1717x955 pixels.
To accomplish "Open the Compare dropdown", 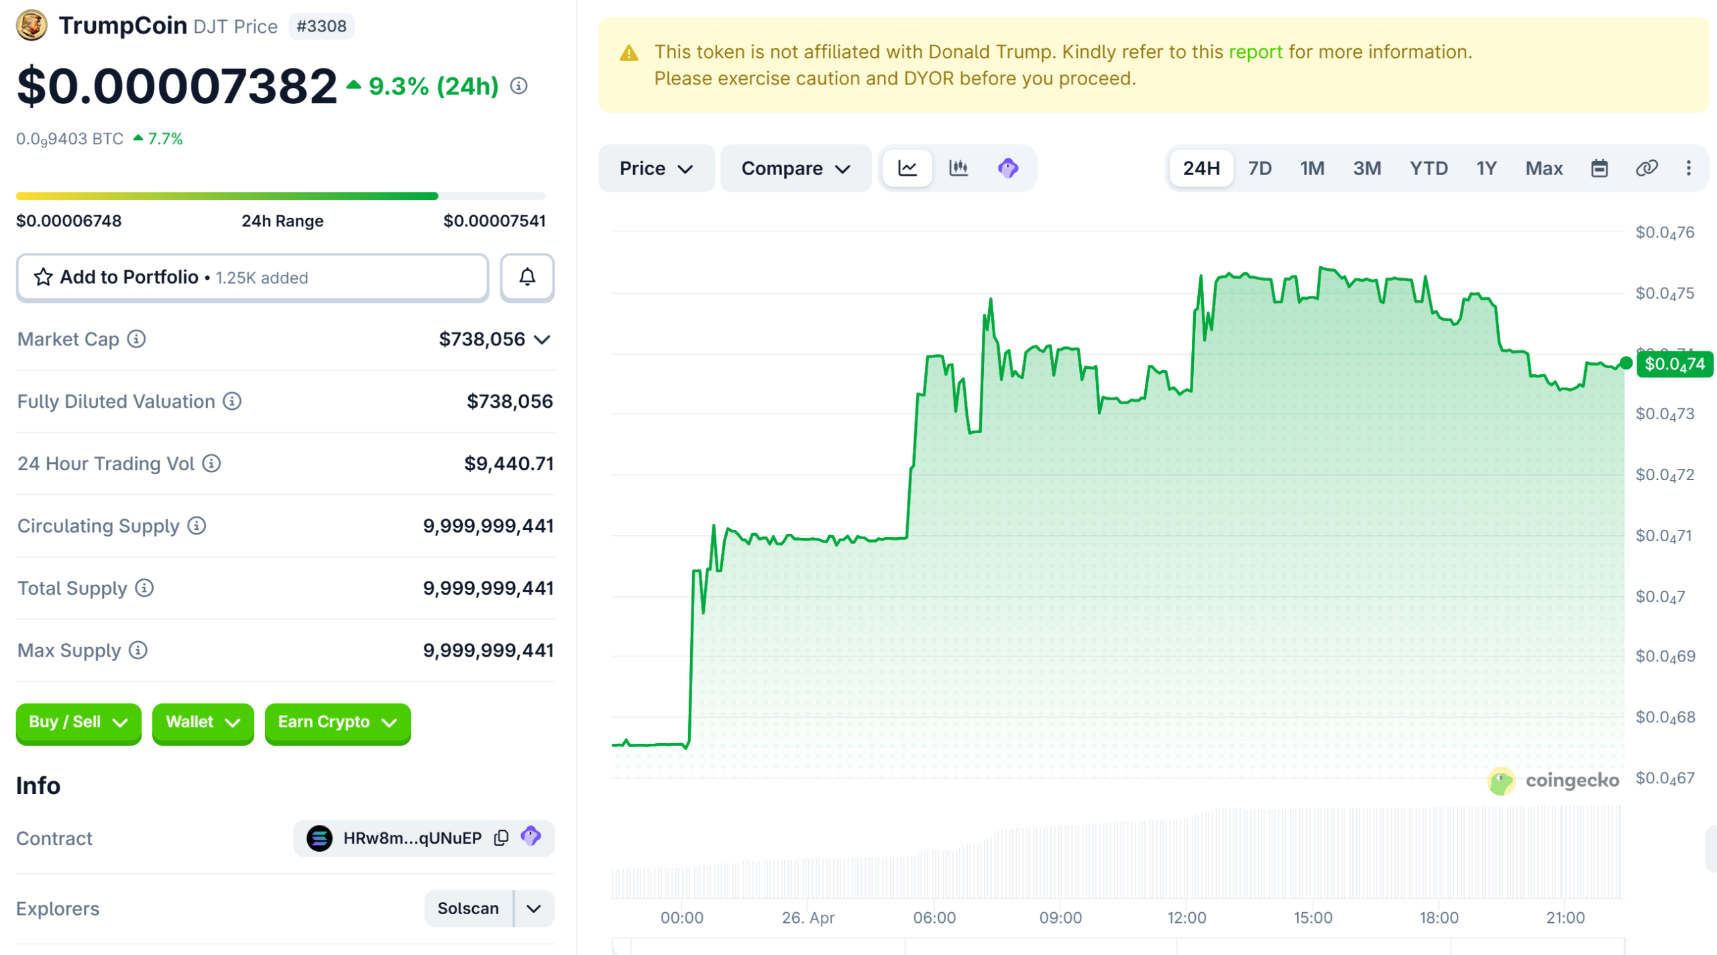I will point(795,168).
